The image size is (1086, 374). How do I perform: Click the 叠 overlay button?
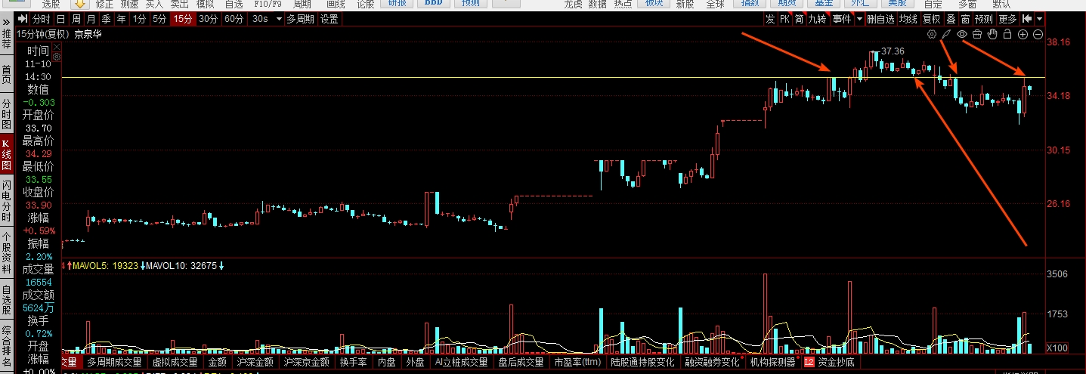pos(951,19)
